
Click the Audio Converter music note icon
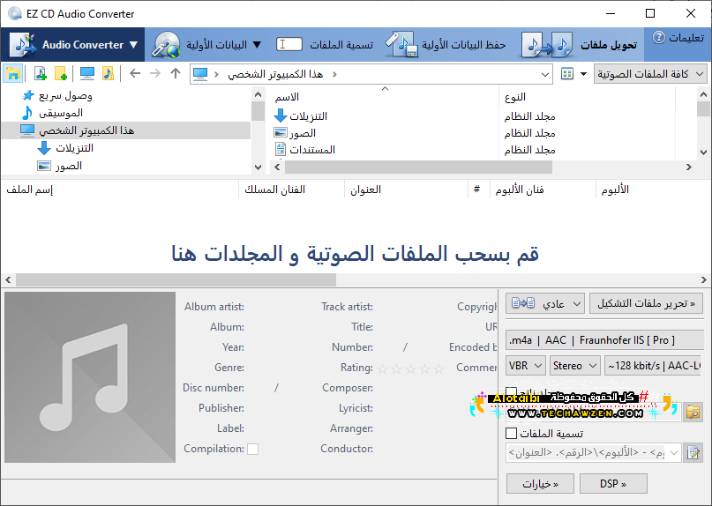click(x=23, y=44)
